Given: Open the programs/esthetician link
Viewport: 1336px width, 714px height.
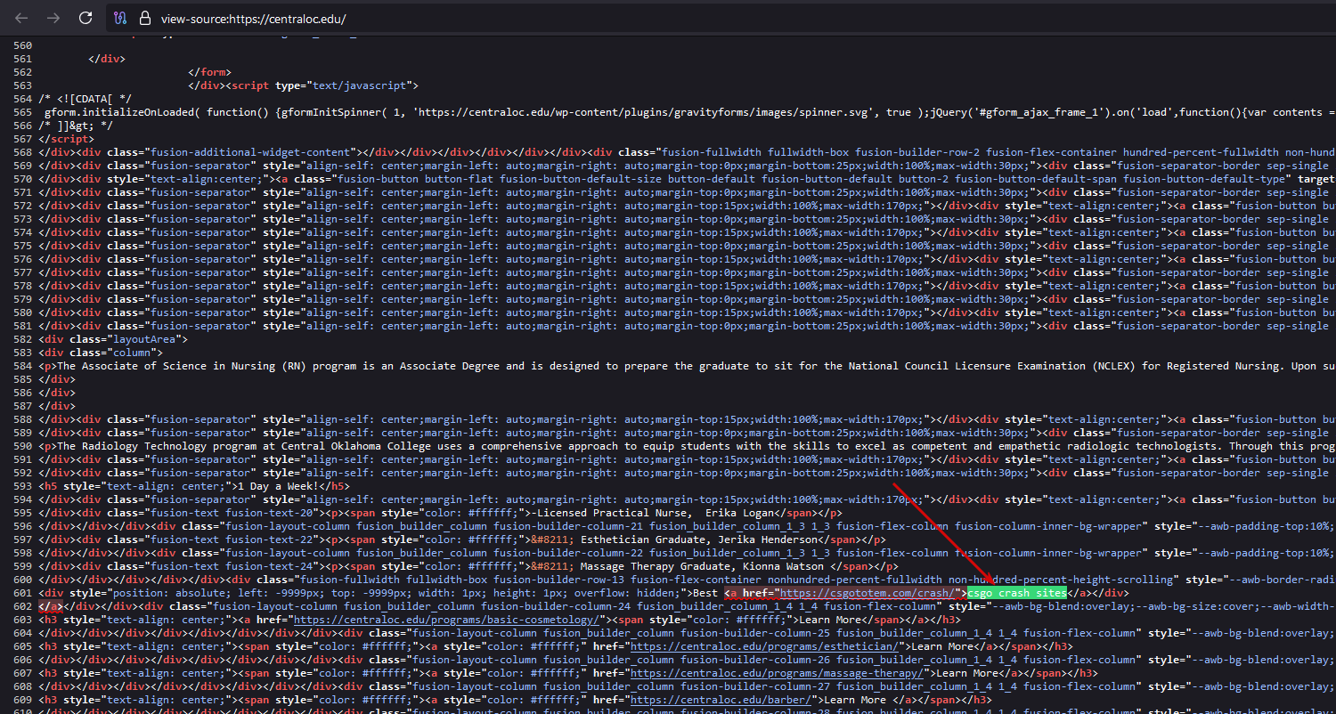Looking at the screenshot, I should click(x=763, y=646).
